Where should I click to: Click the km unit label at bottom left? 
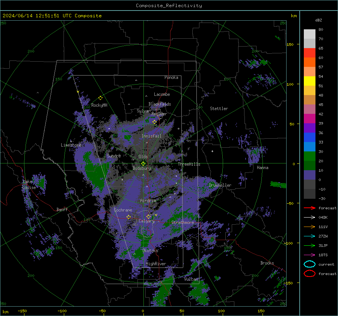pyautogui.click(x=5, y=312)
